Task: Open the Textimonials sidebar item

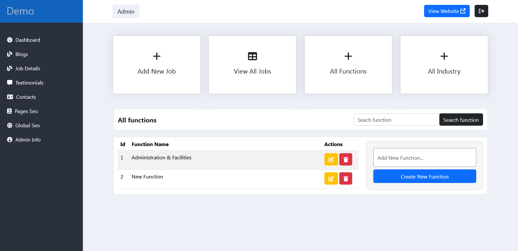Action: pyautogui.click(x=29, y=83)
